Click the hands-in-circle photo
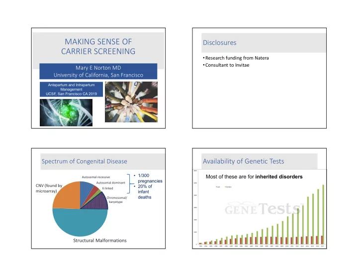This screenshot has height=277, width=358. [x=131, y=102]
